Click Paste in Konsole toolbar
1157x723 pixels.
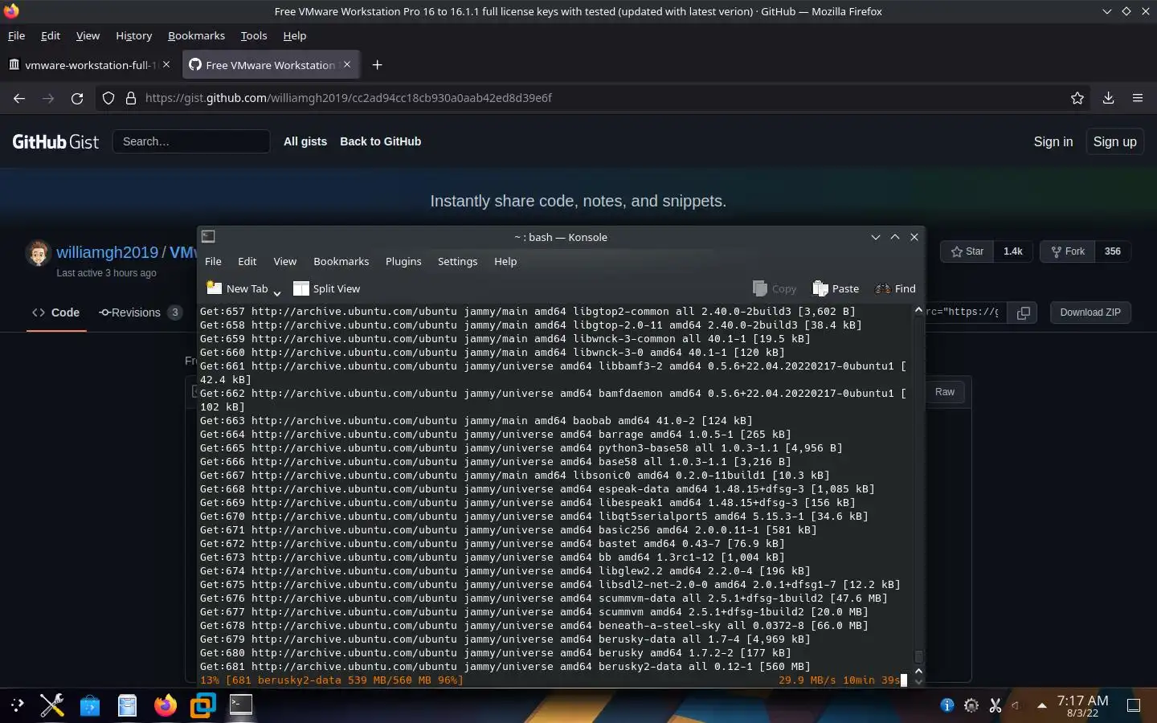coord(836,288)
